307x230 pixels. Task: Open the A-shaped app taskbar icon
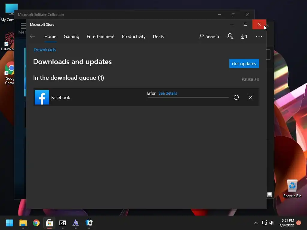[76, 223]
